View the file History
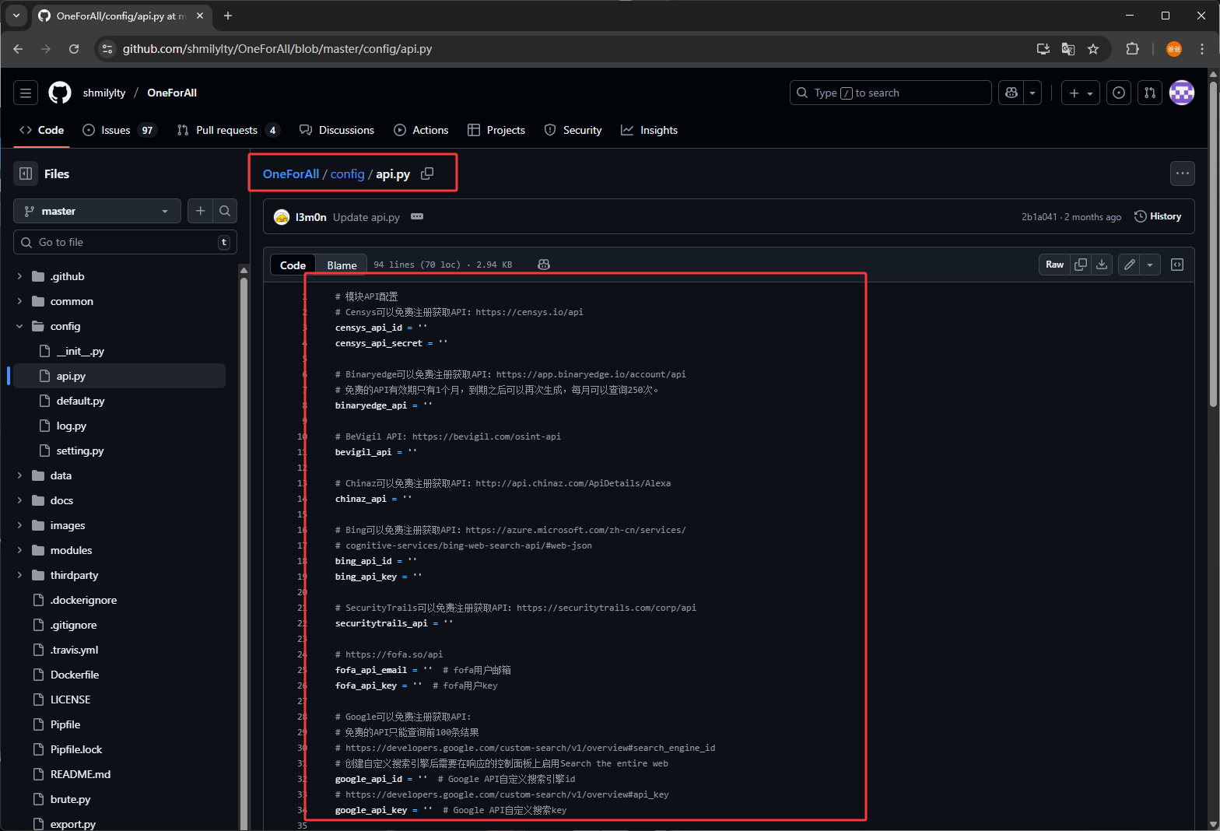This screenshot has height=831, width=1220. 1158,216
